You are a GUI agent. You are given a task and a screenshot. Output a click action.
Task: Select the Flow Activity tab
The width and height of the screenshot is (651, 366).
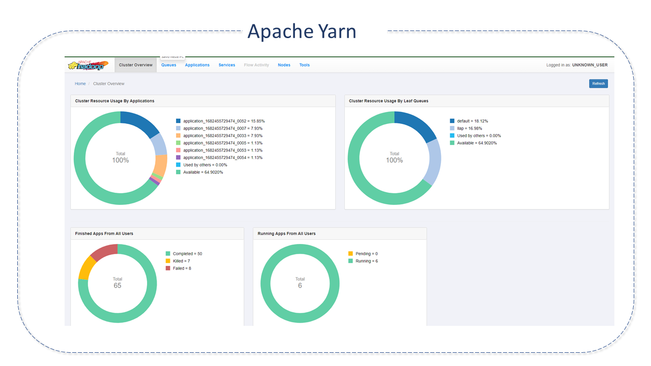coord(256,65)
